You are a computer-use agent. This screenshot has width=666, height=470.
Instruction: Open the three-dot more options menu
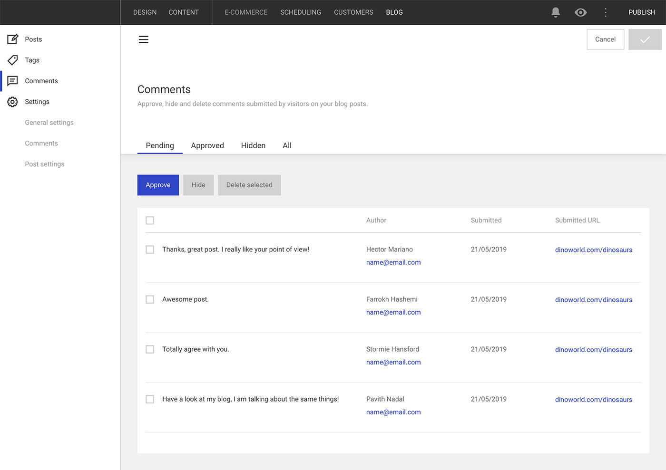pyautogui.click(x=606, y=12)
